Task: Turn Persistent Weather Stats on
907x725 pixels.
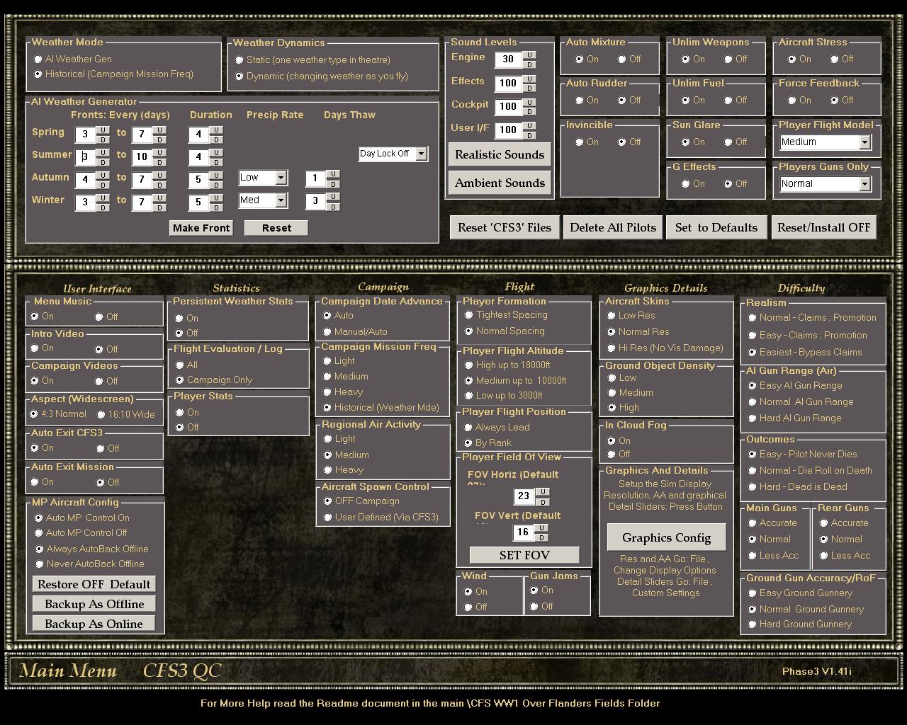Action: point(179,319)
